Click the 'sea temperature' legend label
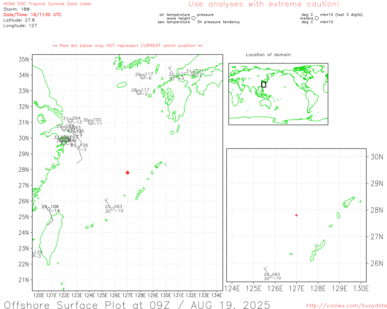 174,22
